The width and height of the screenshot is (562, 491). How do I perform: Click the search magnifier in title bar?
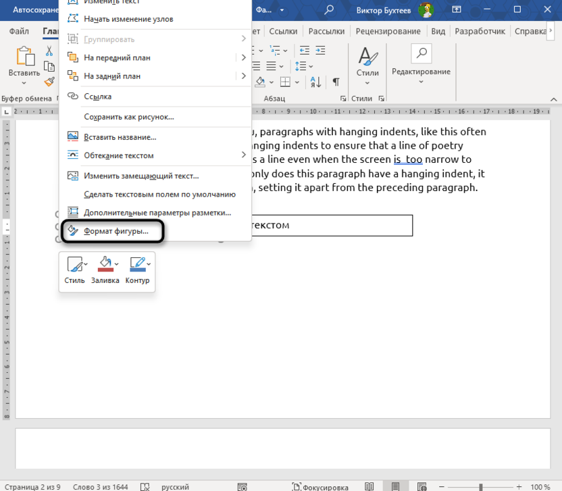click(x=329, y=9)
